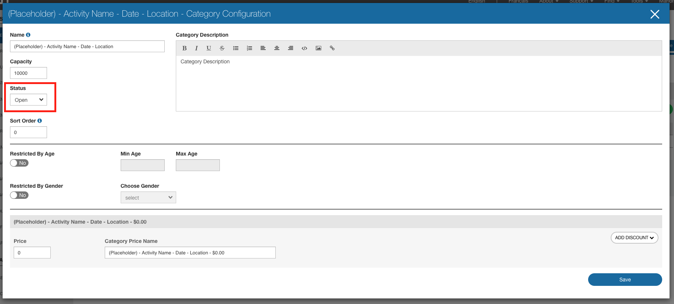674x304 pixels.
Task: Enable the Restricted By Gender switch
Action: (x=19, y=195)
